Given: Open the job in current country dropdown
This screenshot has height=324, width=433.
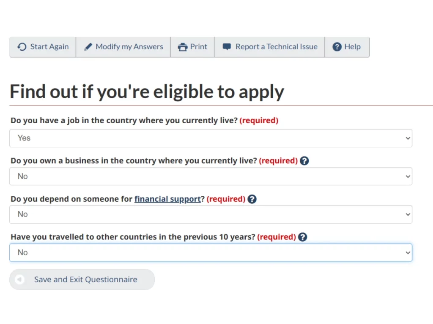Looking at the screenshot, I should click(211, 138).
